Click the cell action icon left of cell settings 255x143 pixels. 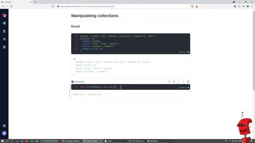(x=169, y=82)
